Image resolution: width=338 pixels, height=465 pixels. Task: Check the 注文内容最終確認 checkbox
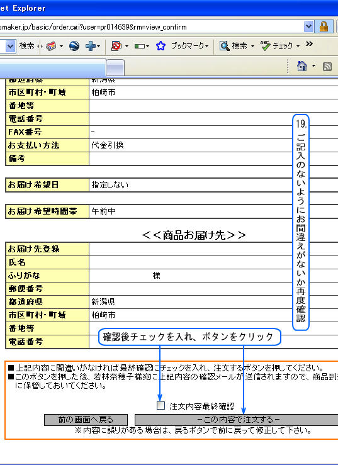point(161,405)
